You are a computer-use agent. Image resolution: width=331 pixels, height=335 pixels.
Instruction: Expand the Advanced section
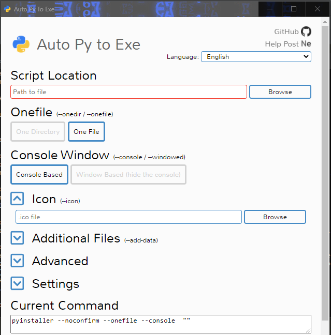coord(18,261)
